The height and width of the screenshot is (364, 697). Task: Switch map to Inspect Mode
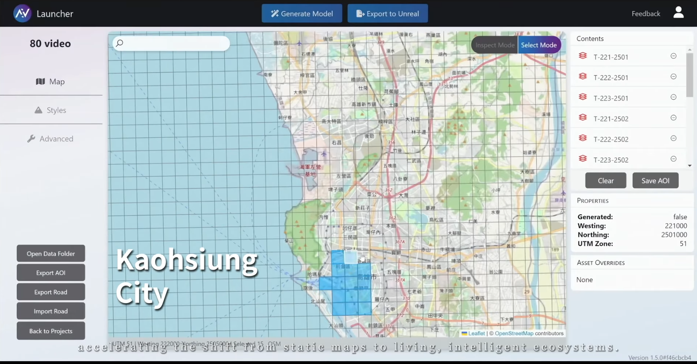pyautogui.click(x=494, y=45)
